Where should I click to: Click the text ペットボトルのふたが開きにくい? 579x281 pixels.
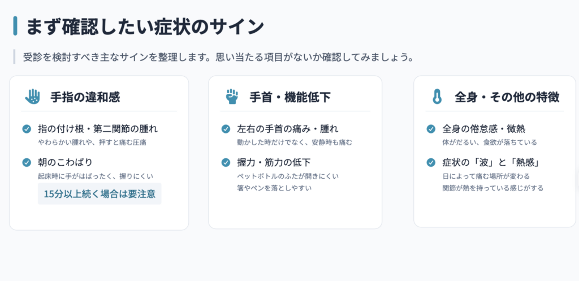(x=288, y=176)
